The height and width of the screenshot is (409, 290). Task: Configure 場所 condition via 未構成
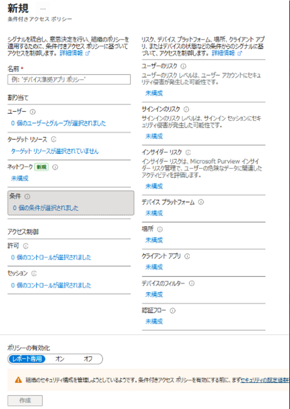coord(154,240)
